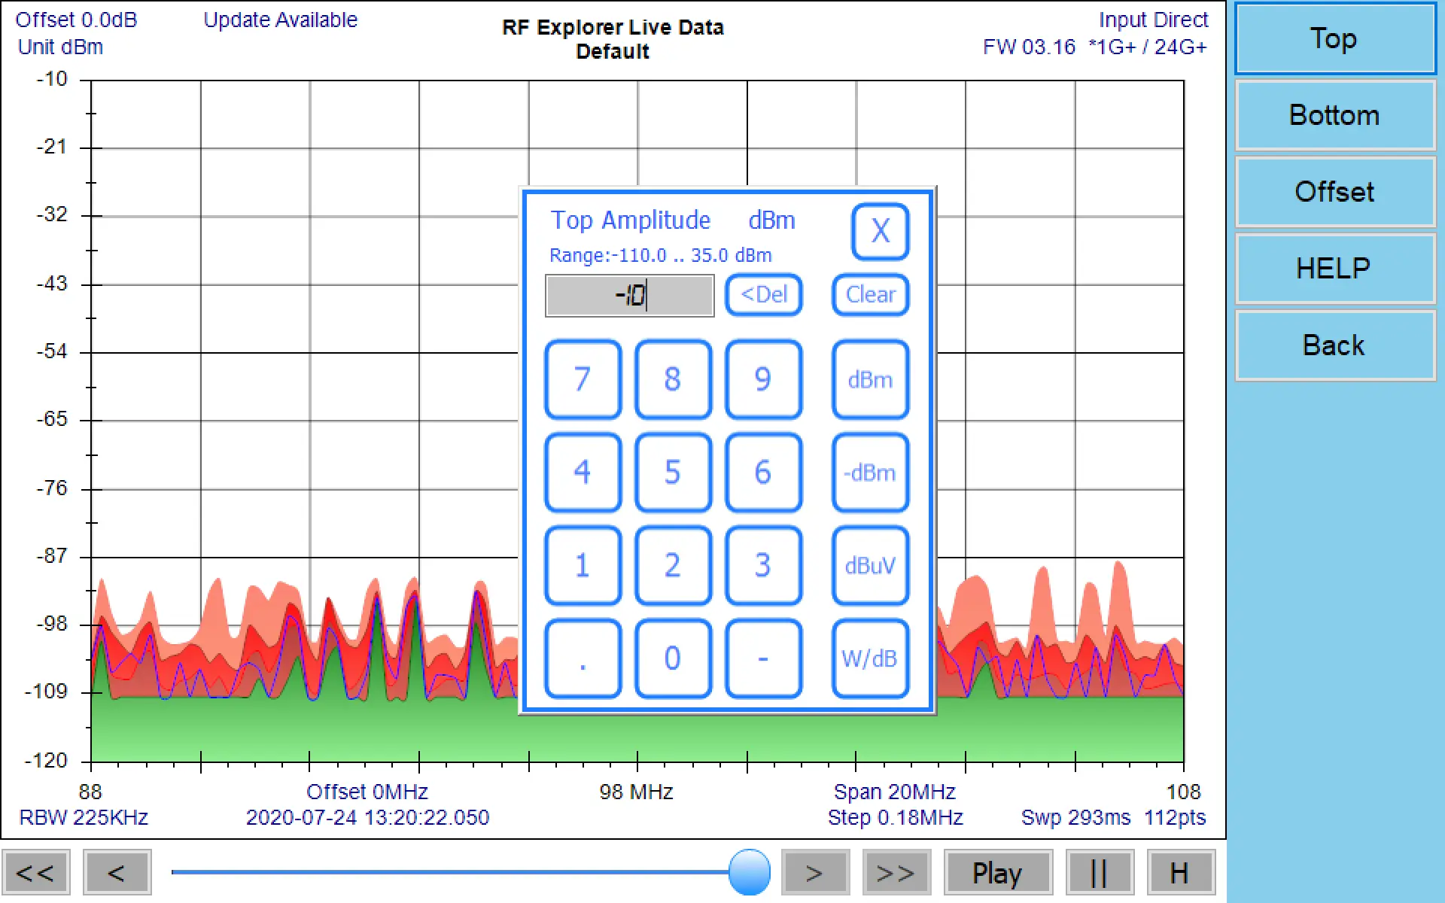Confirm value with dBm unit key
Screen dimensions: 1445x903
(871, 379)
